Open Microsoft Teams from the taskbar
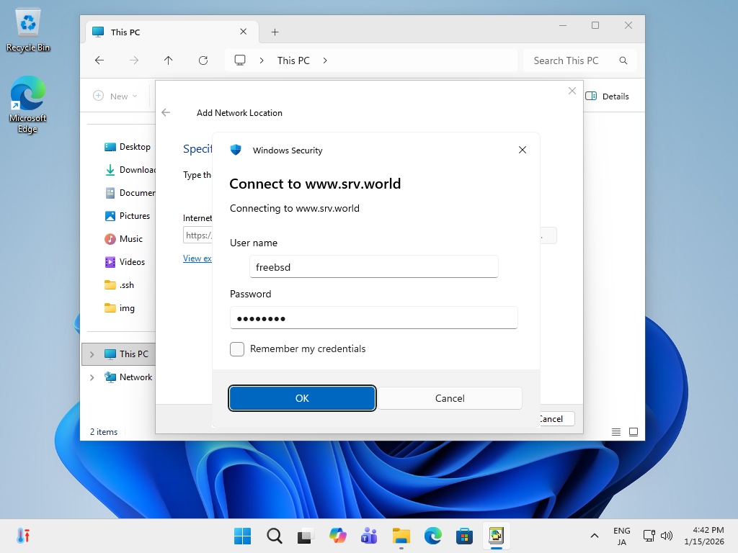 369,536
